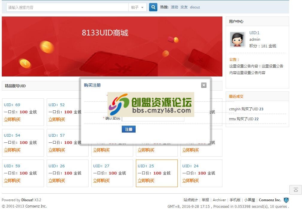Open the hot search link 交友
This screenshot has height=209, width=302.
coord(184,7)
